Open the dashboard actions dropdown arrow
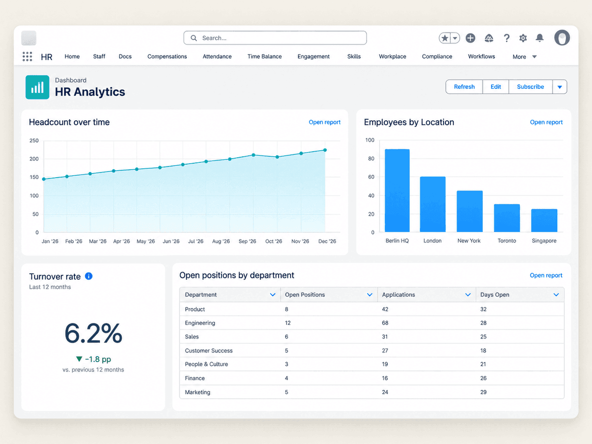Screen dimensions: 592x444 (x=560, y=87)
